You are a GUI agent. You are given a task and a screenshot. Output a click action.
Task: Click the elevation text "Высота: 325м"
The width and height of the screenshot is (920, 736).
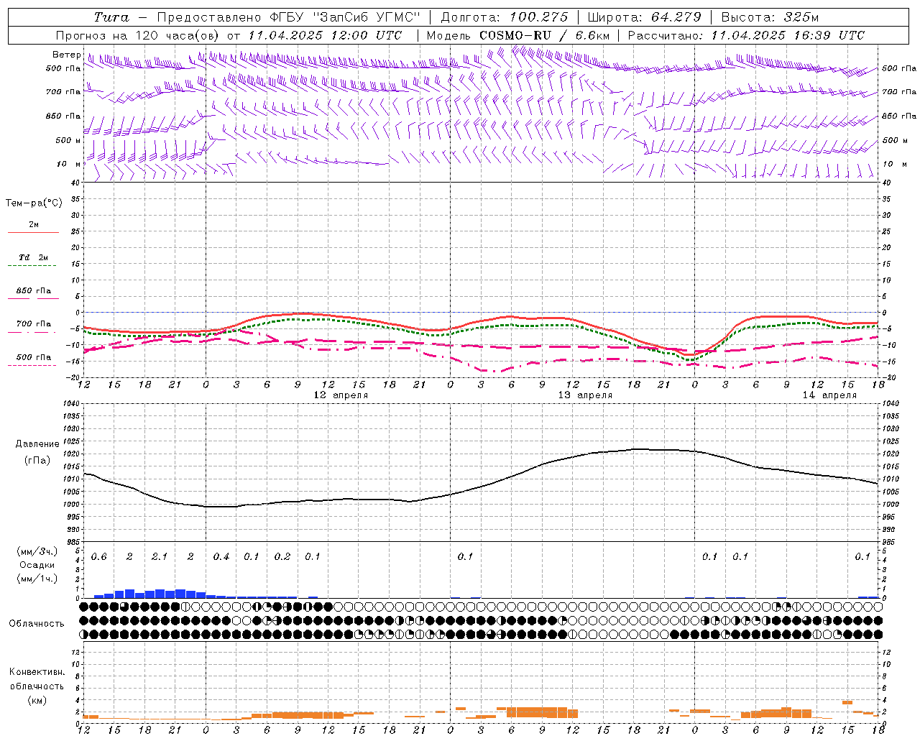click(x=770, y=17)
